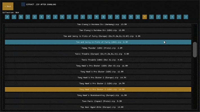
Task: Jump to letter V games
Action: click(x=158, y=17)
